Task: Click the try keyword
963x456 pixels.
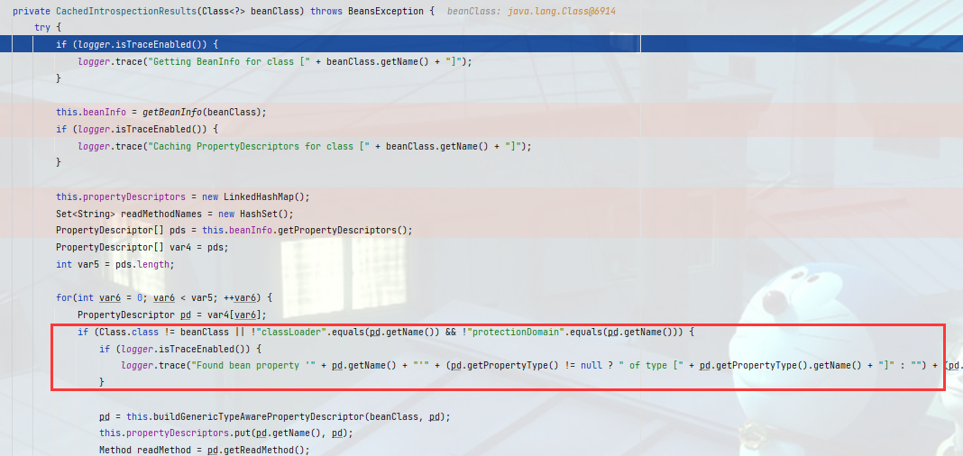Action: pos(41,27)
